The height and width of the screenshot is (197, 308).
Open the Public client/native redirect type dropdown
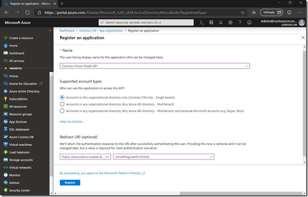click(x=85, y=157)
